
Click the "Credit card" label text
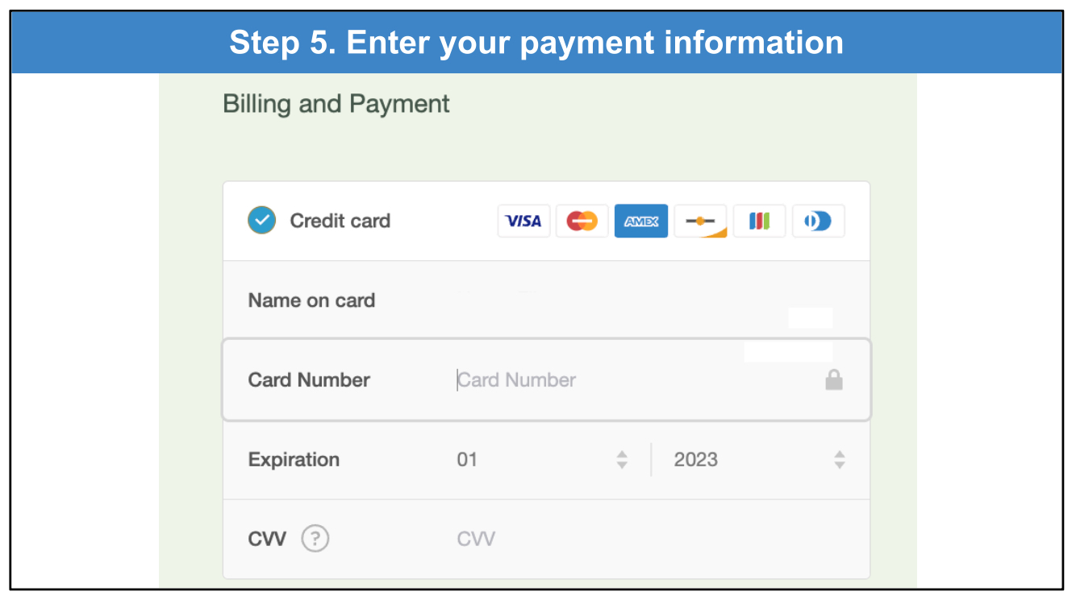(x=340, y=221)
